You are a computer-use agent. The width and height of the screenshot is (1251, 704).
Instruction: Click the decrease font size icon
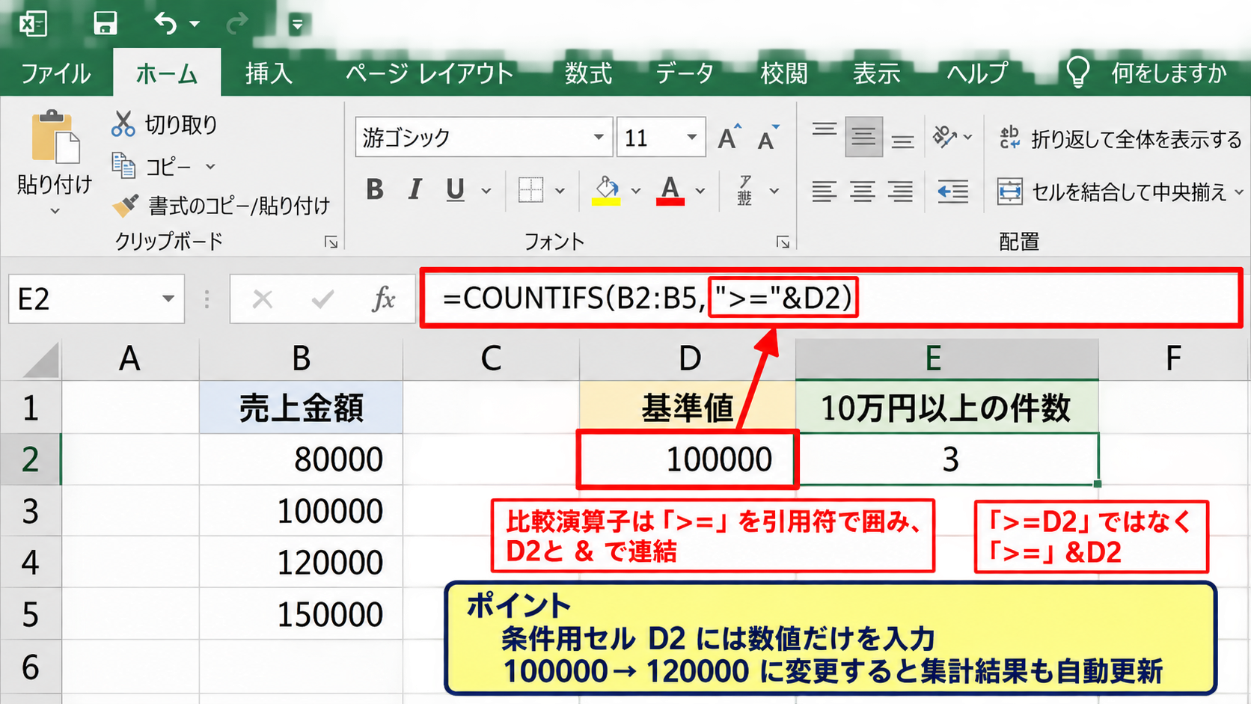(768, 138)
